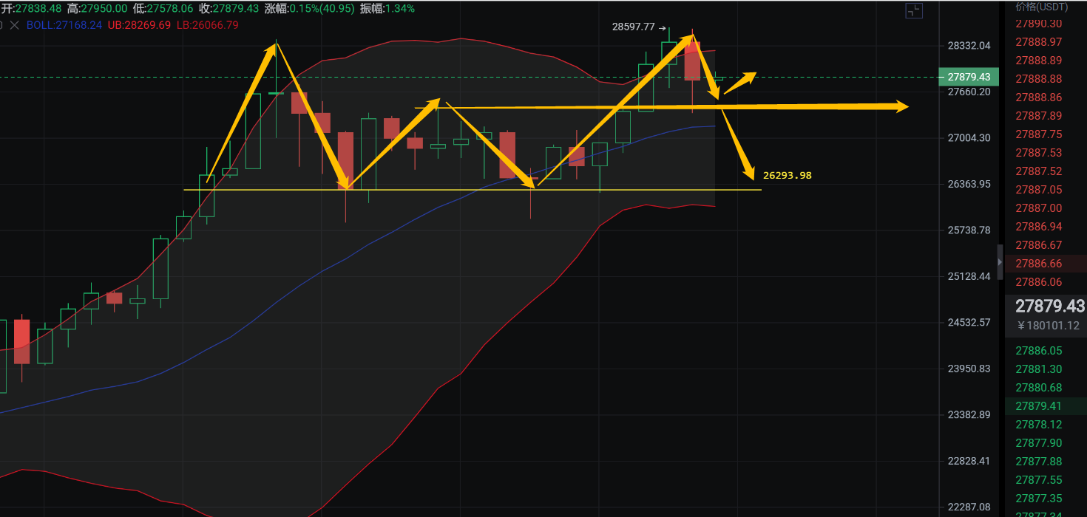
Task: Select buy order price 27877.35
Action: coord(1038,499)
